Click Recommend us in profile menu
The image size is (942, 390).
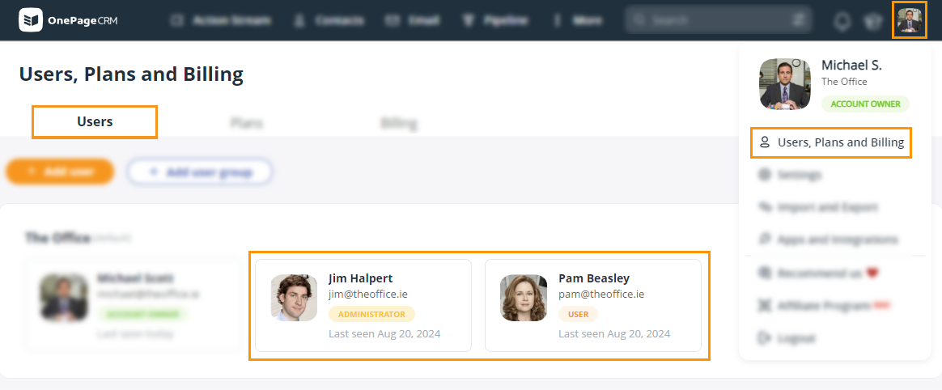point(819,273)
